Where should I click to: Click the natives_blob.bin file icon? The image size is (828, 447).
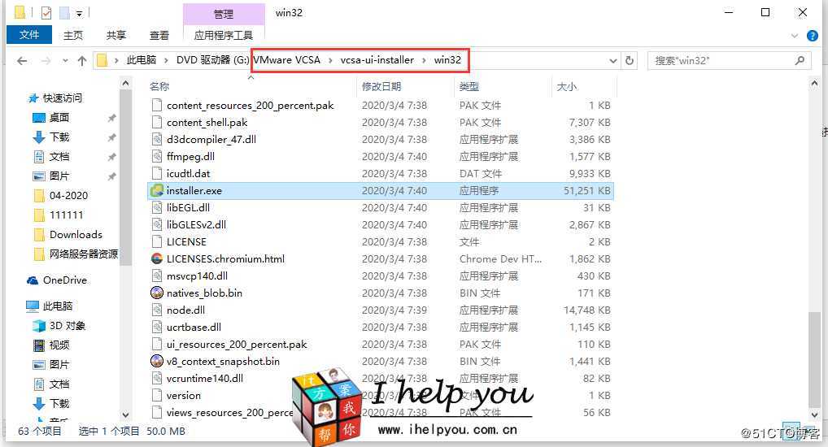(157, 293)
